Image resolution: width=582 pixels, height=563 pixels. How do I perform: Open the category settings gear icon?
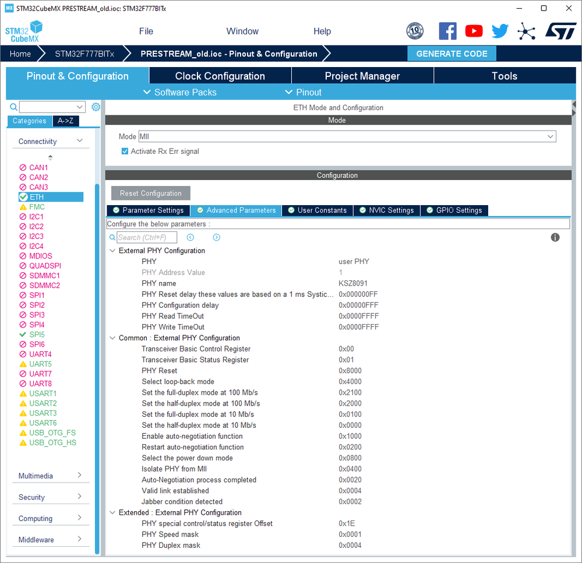click(96, 107)
